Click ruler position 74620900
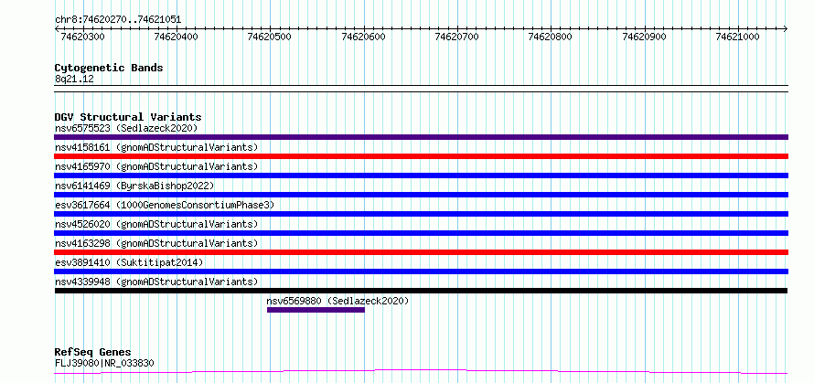This screenshot has height=383, width=814. pyautogui.click(x=644, y=37)
